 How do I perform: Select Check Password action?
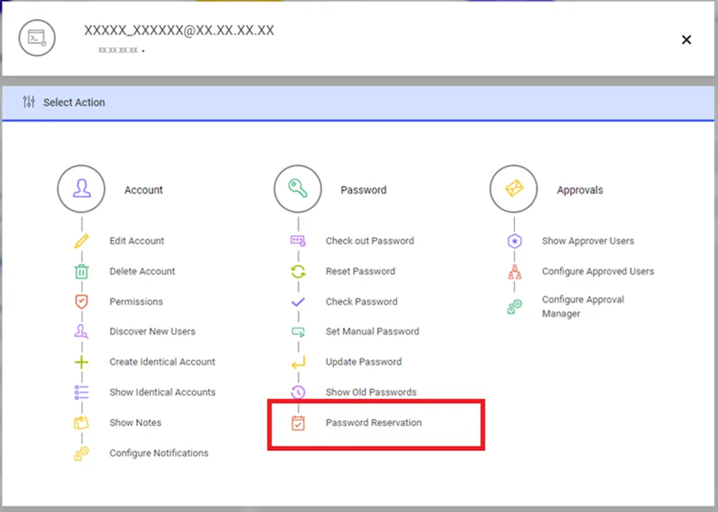click(x=361, y=302)
